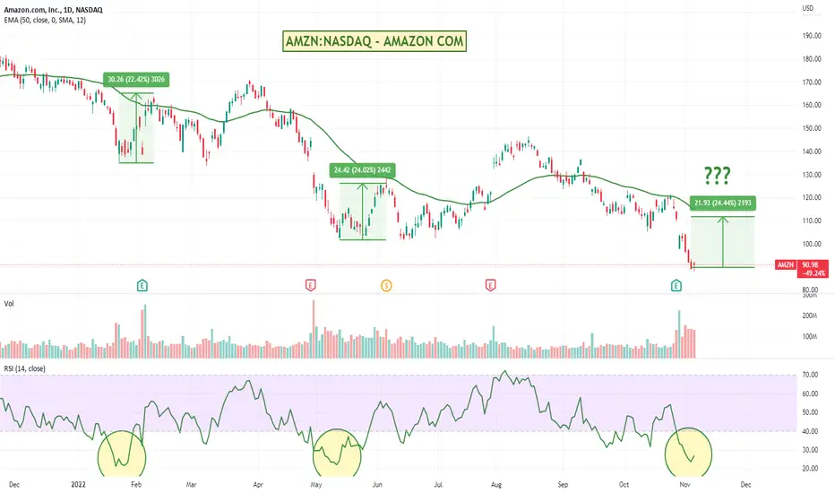835x493 pixels.
Task: Click the 170.00 price axis label
Action: coord(812,82)
